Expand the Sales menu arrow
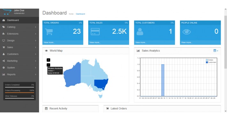The image size is (227, 121). tap(35, 47)
